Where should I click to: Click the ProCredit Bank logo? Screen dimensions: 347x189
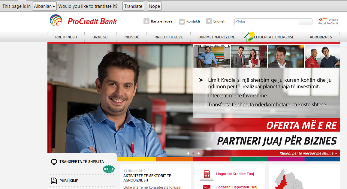[83, 21]
